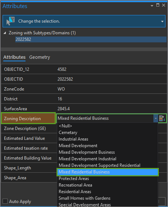Choose <Null> from the zoning list
This screenshot has width=168, height=207.
click(108, 126)
